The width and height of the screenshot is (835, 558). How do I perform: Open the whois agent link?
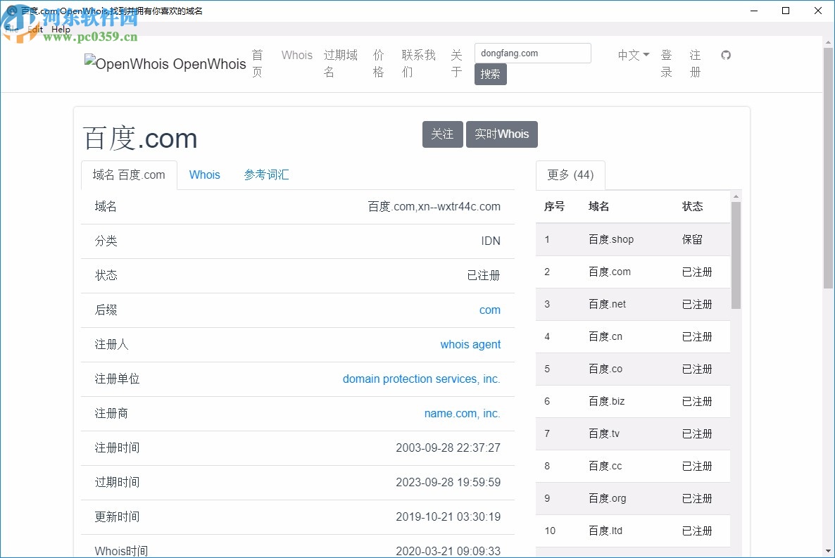(x=470, y=344)
